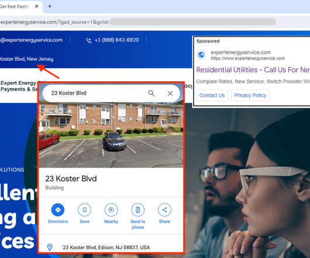
Task: Click the Send to phone icon
Action: coord(138,210)
